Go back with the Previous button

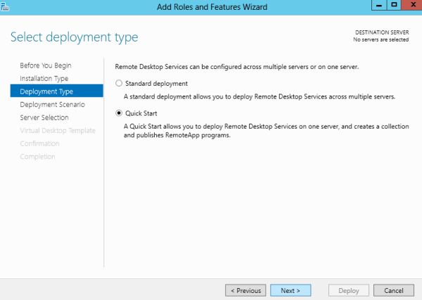coord(246,290)
